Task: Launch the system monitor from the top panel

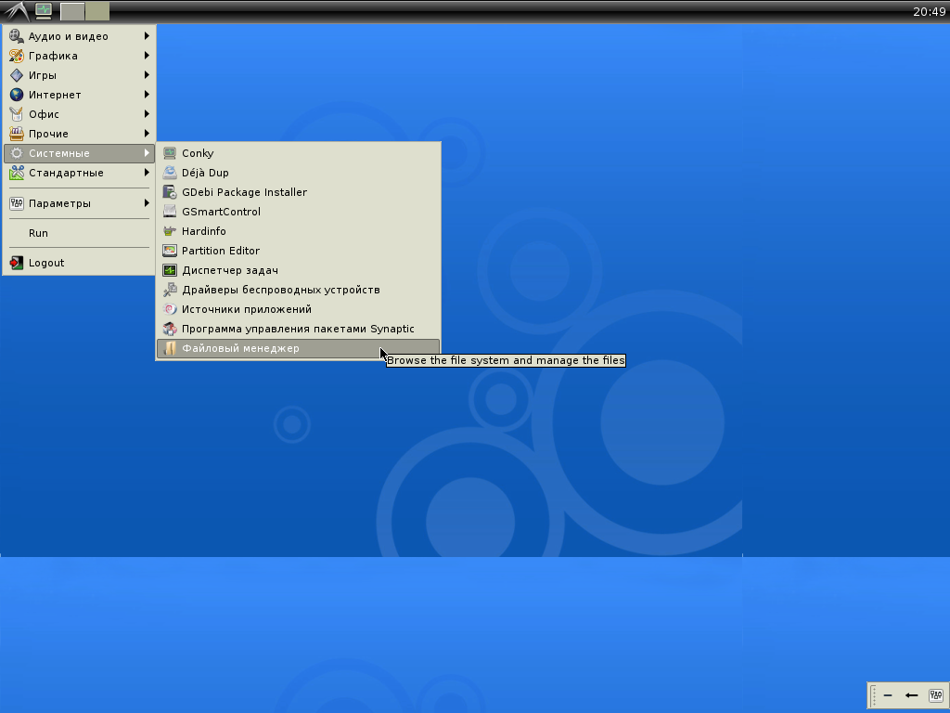Action: point(44,10)
